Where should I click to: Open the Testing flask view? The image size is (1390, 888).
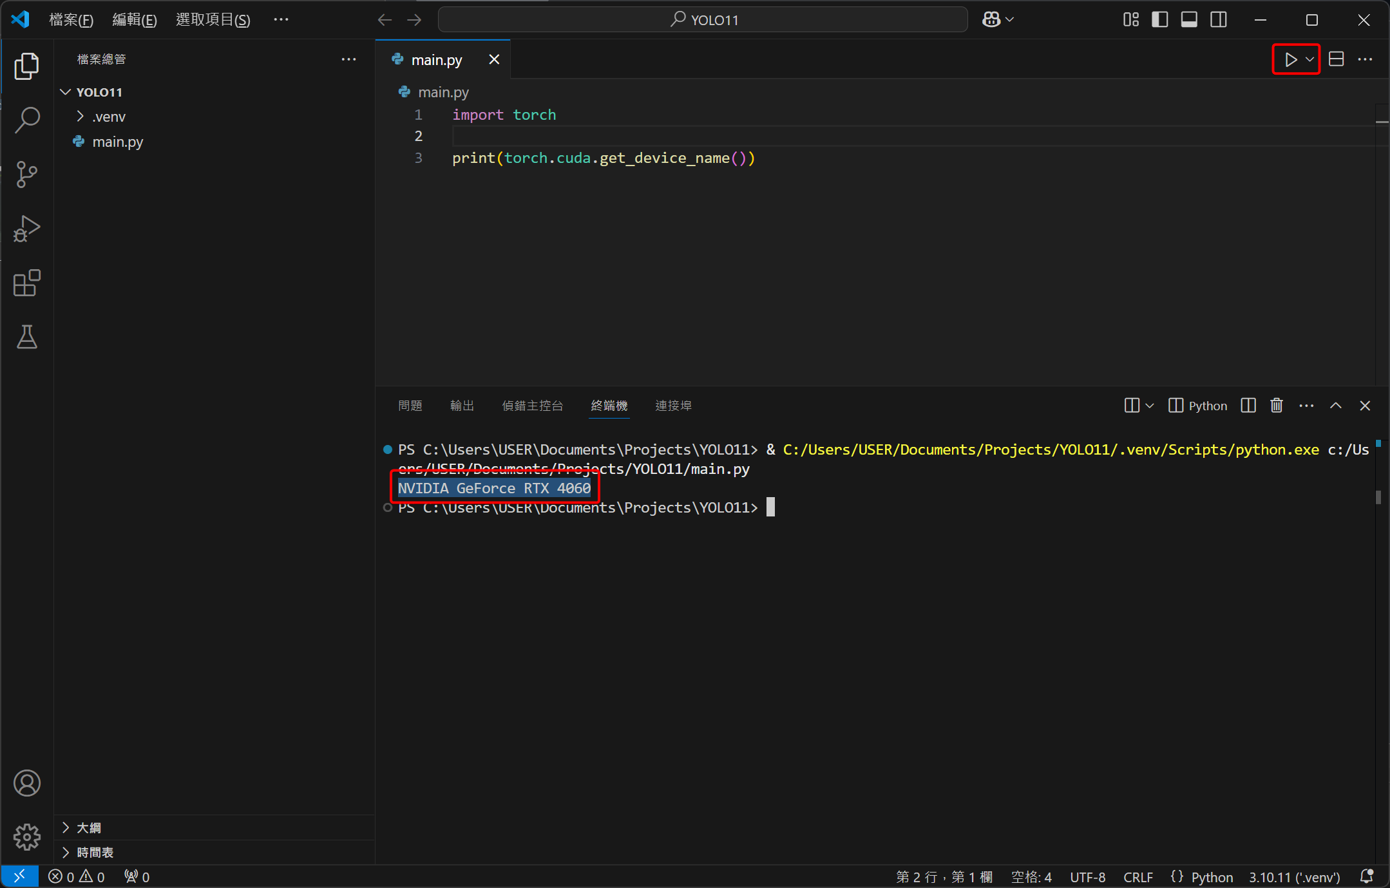click(x=26, y=337)
